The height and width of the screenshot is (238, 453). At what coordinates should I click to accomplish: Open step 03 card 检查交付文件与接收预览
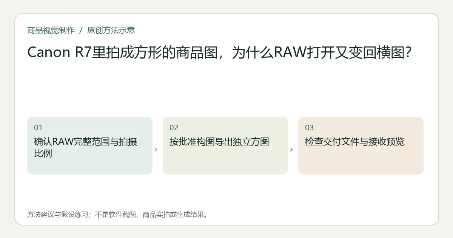[x=361, y=146]
